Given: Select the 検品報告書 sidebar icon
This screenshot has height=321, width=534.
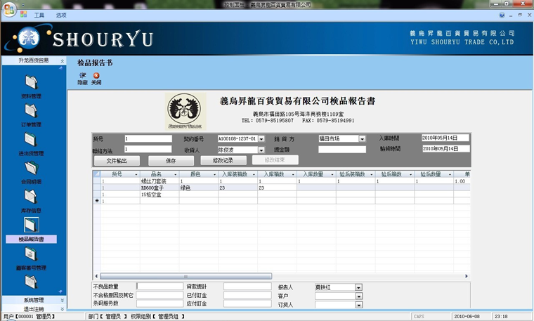Looking at the screenshot, I should pos(32,225).
